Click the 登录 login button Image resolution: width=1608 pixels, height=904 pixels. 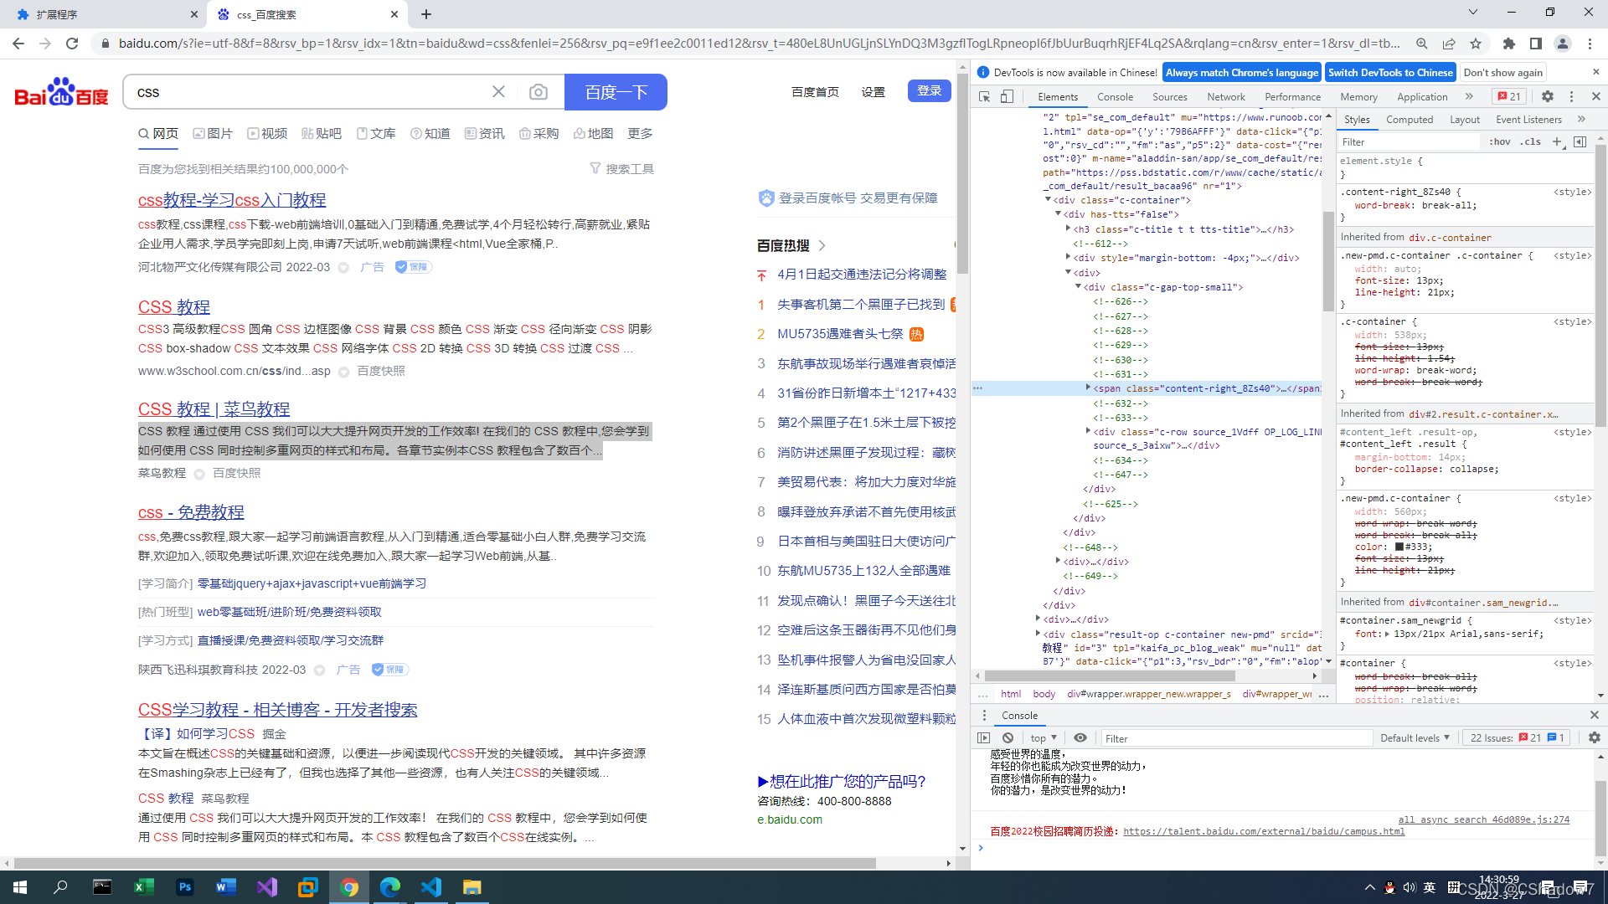pyautogui.click(x=929, y=91)
